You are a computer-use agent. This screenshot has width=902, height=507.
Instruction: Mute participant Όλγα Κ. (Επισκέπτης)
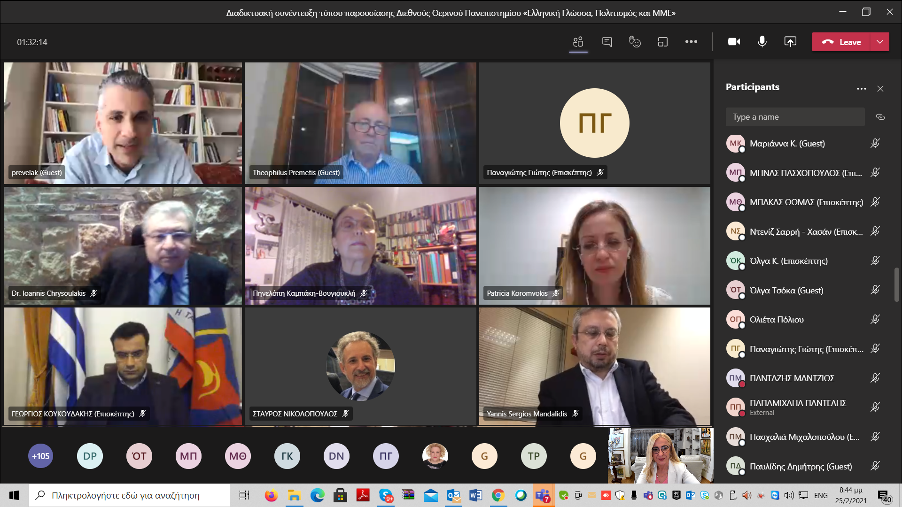[x=875, y=261]
